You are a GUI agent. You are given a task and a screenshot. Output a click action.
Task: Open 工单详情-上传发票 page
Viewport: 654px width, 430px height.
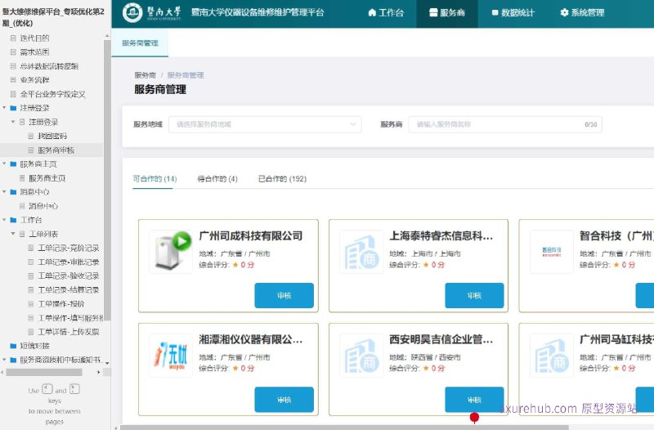tap(69, 332)
